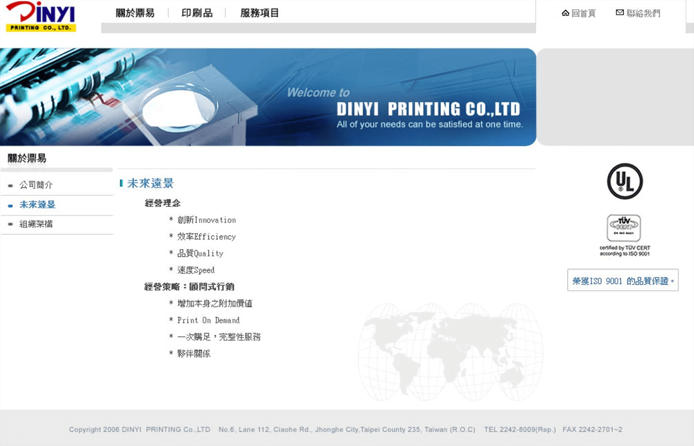Click the 經營策略:顧問式行銷 subheading
This screenshot has width=694, height=446.
point(189,286)
